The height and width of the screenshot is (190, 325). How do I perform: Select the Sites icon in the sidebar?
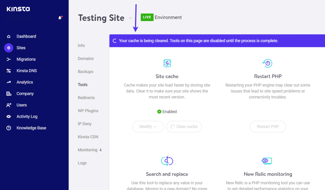point(8,48)
